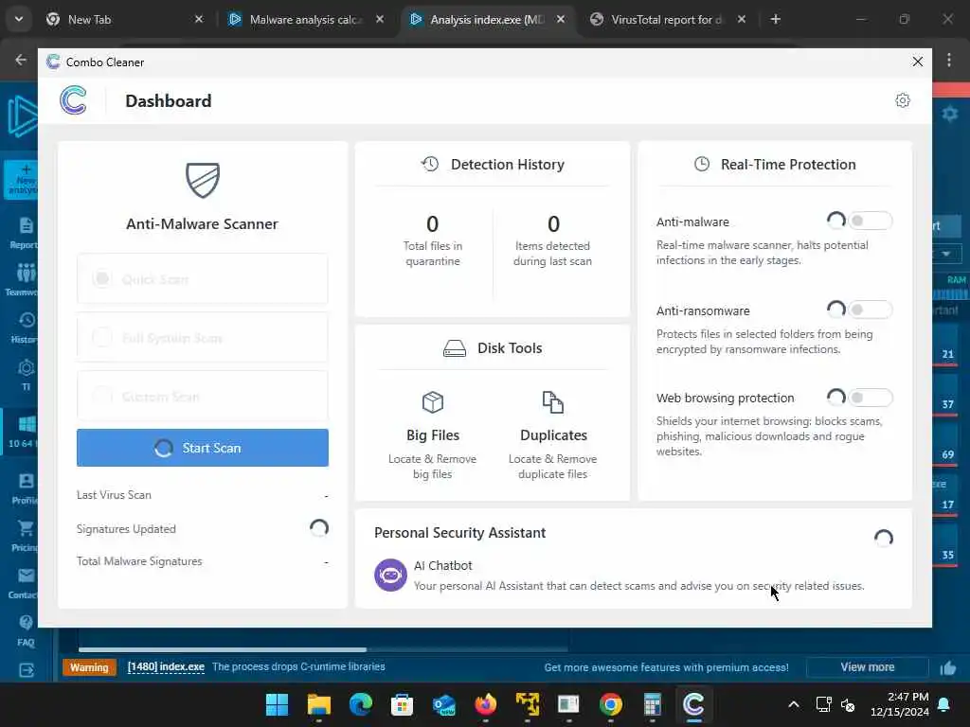Open browser three-dot menu
970x727 pixels.
pyautogui.click(x=949, y=60)
